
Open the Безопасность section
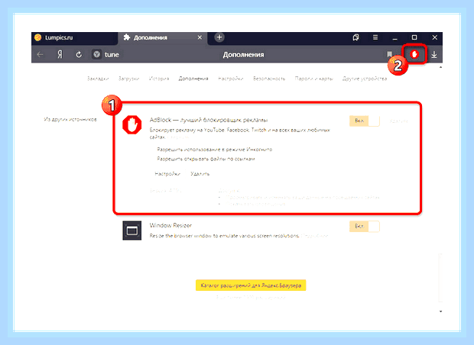[269, 79]
